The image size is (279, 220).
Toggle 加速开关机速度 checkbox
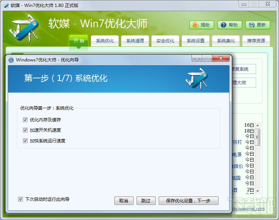(x=25, y=130)
